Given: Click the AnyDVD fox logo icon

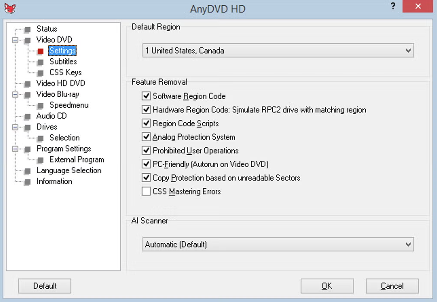Looking at the screenshot, I should click(x=9, y=8).
